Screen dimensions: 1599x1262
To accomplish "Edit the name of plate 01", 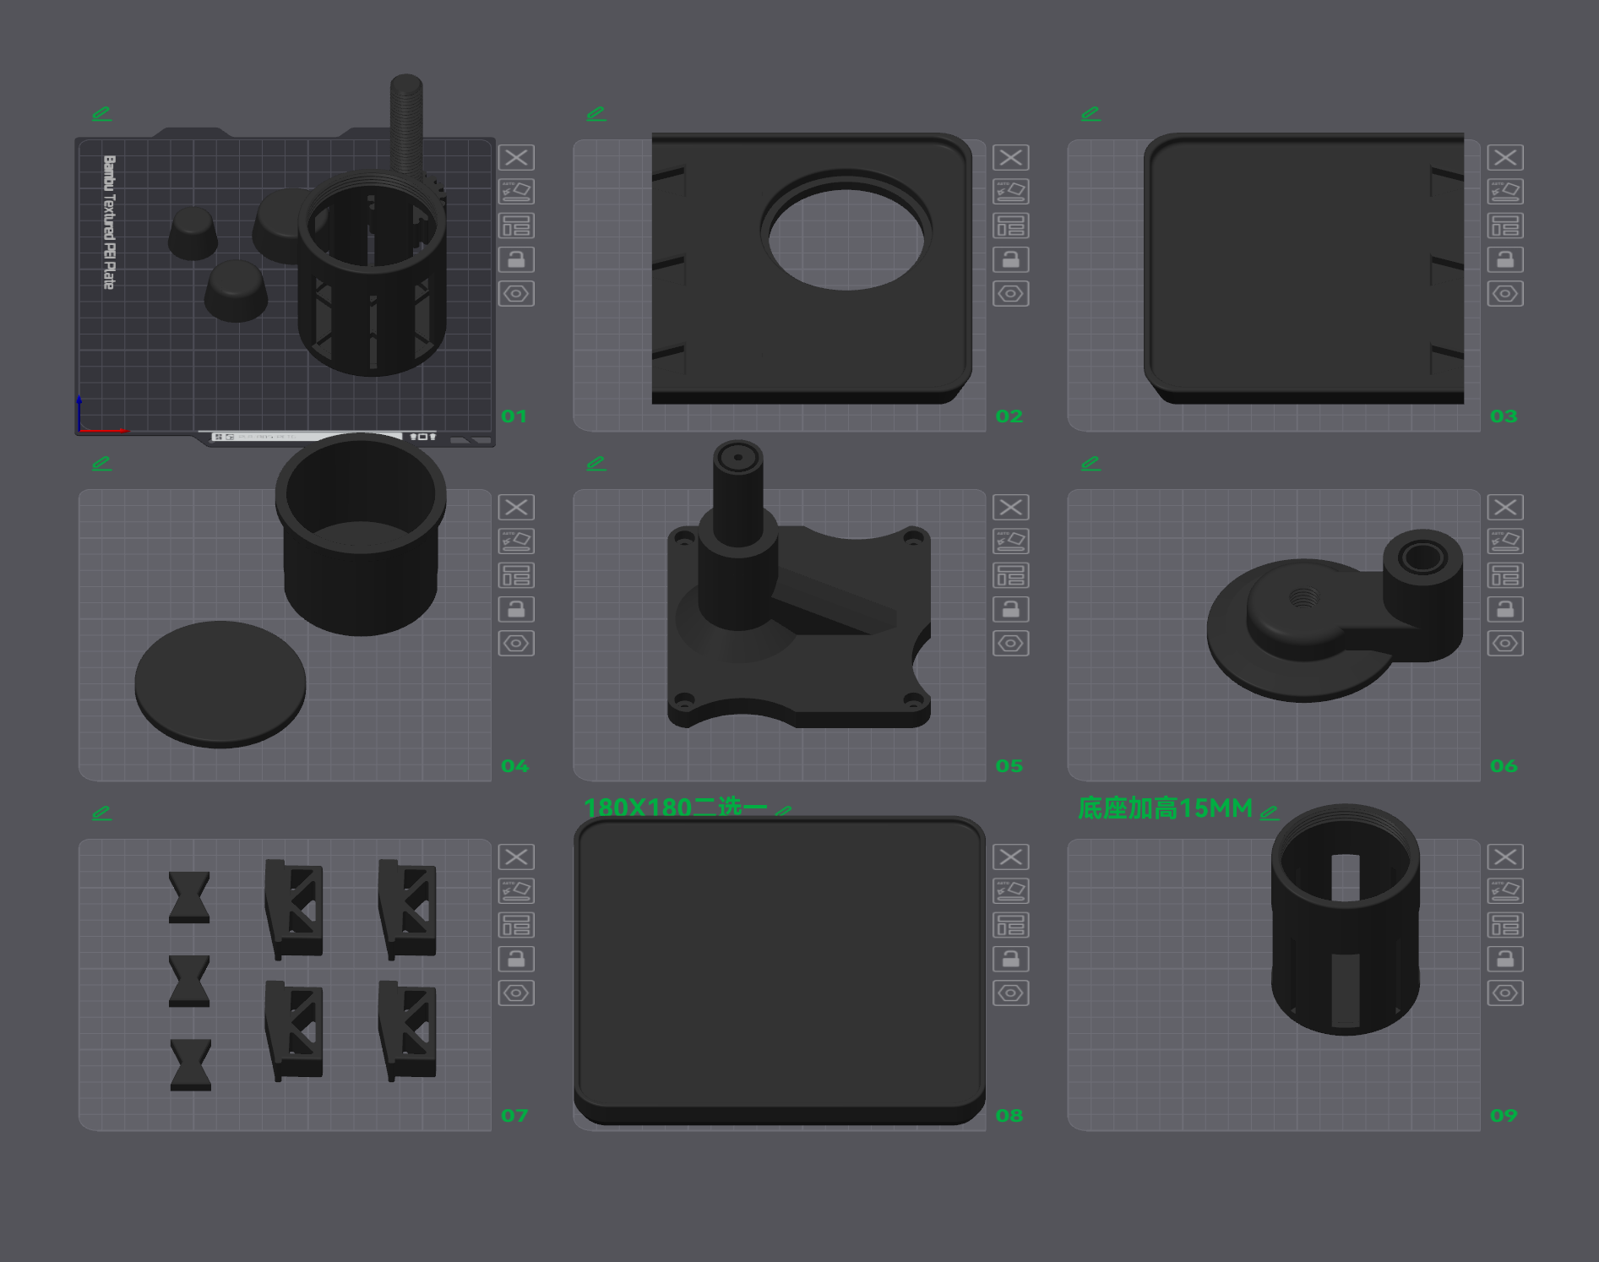I will point(101,113).
